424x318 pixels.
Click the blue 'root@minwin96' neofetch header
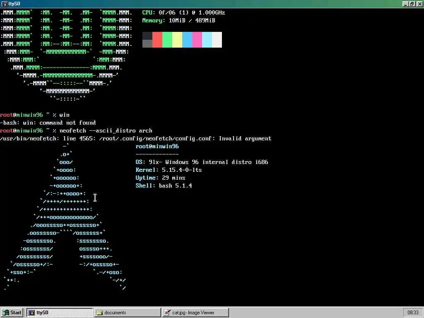tap(157, 146)
